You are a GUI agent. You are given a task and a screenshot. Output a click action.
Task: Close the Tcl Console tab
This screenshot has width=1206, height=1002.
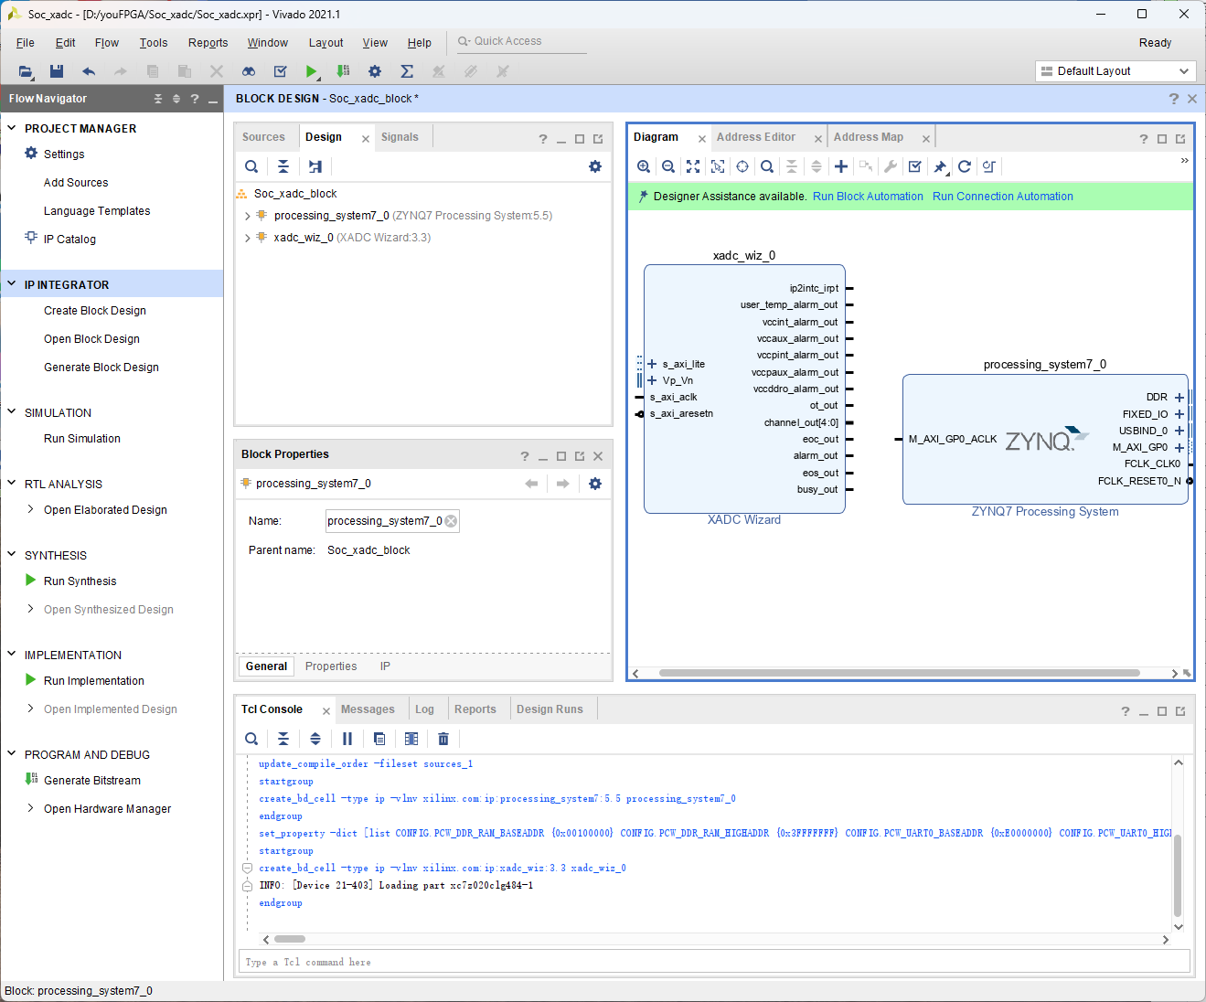click(x=326, y=711)
